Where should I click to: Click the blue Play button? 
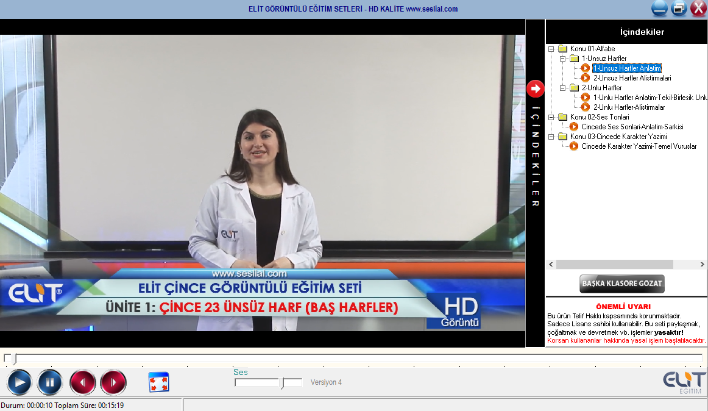tap(19, 382)
